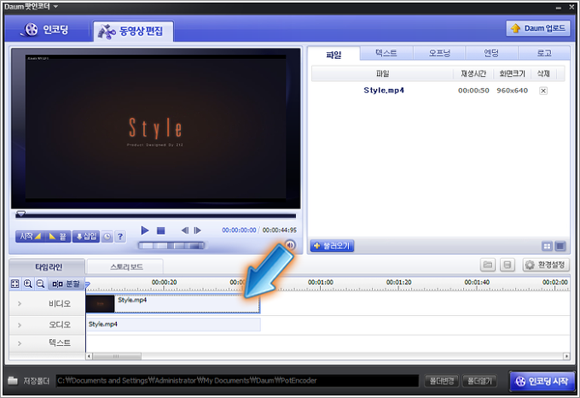The width and height of the screenshot is (580, 398).
Task: Switch to the 타임라인 tab
Action: (48, 266)
